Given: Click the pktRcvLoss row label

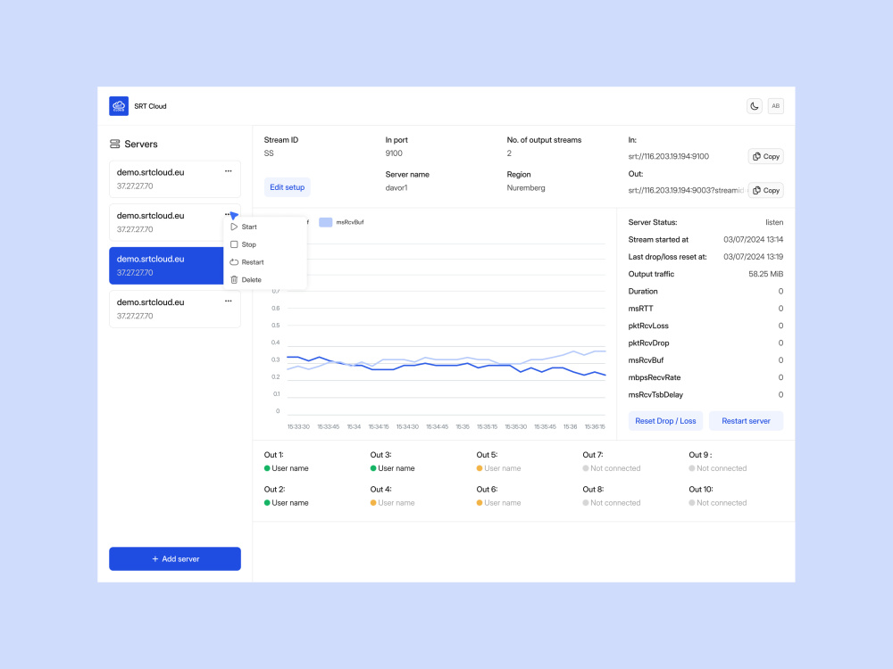Looking at the screenshot, I should (648, 326).
